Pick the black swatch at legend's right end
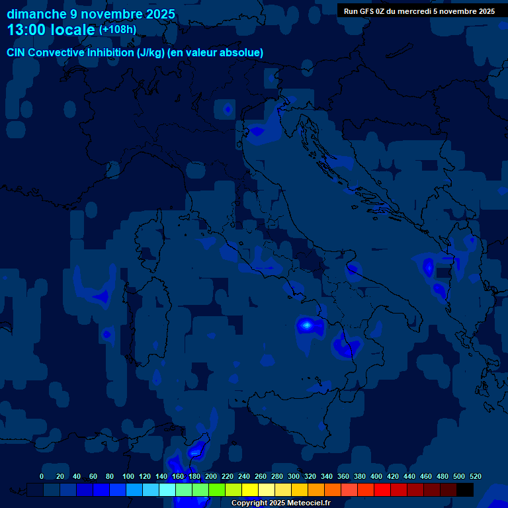508x508 pixels. click(x=465, y=490)
